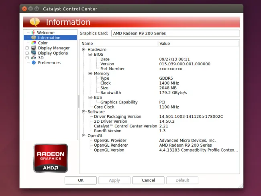This screenshot has height=196, width=261.
Task: Open the Preferences gear icon
Action: coord(34,63)
